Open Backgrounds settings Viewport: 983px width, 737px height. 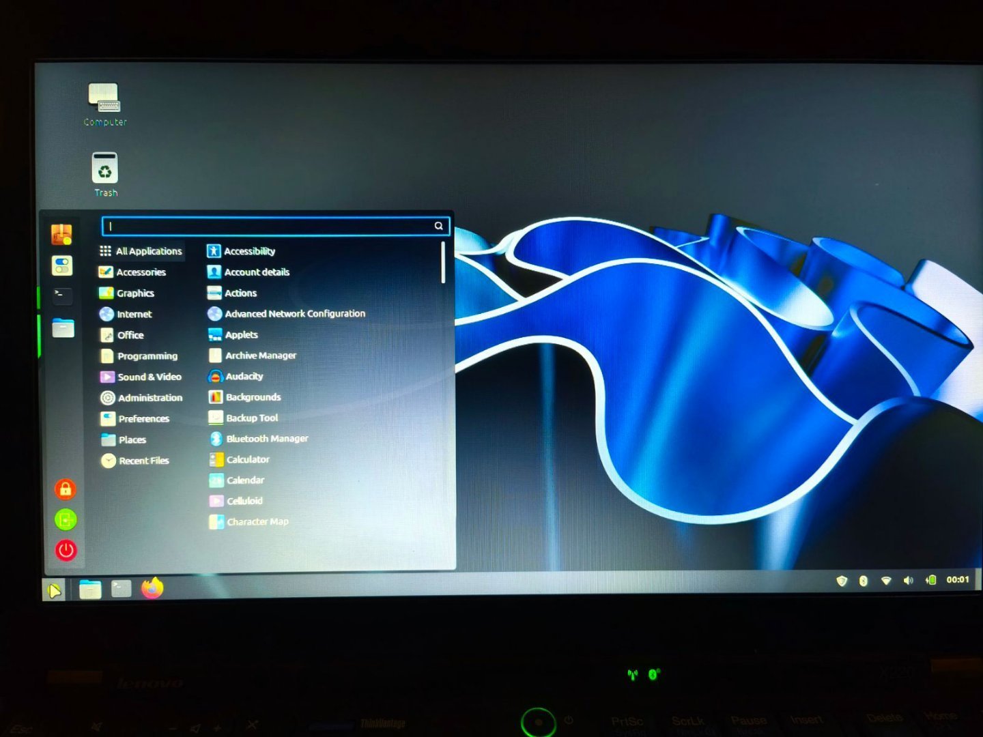click(244, 397)
